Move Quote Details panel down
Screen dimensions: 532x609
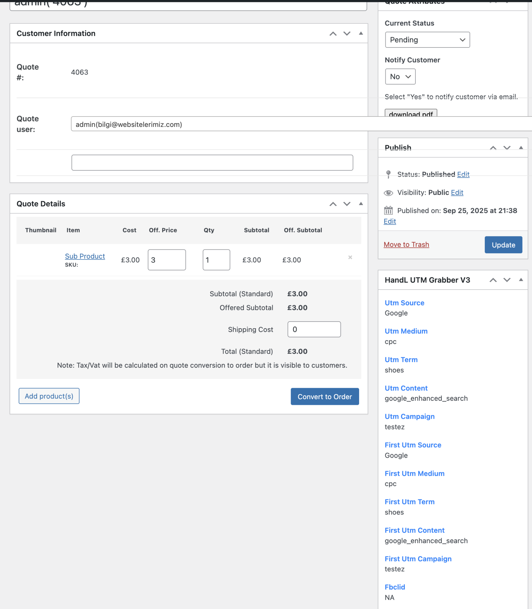(347, 204)
